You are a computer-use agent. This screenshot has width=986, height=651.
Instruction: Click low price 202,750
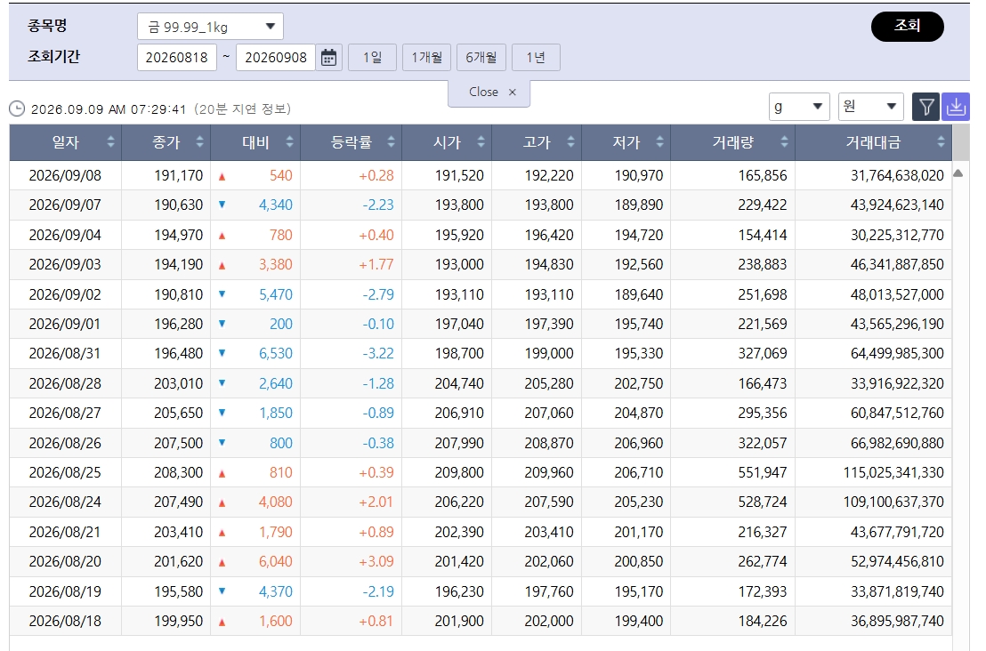tap(638, 383)
